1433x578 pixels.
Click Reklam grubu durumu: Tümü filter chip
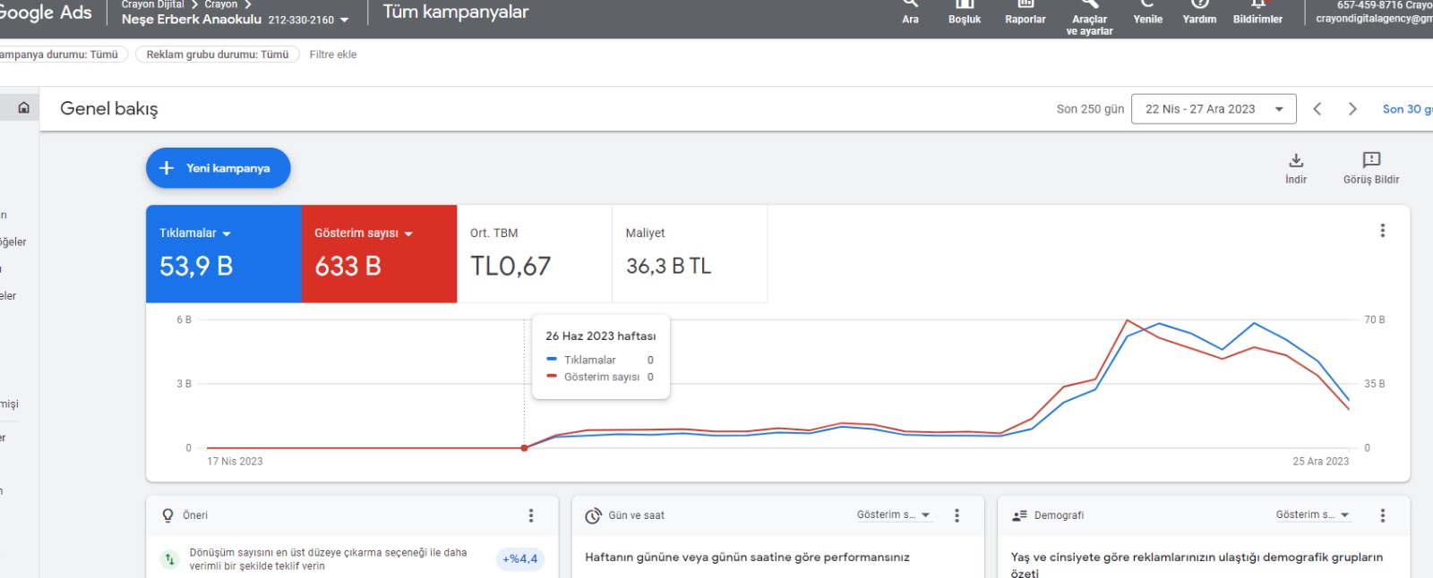(x=218, y=55)
